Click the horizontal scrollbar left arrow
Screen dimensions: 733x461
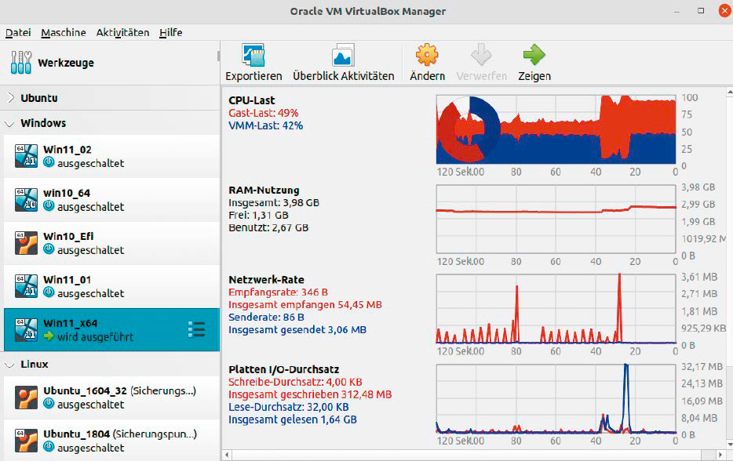coord(227,455)
